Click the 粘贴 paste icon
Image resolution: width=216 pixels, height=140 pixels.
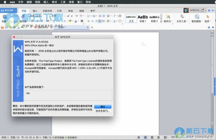click(x=4, y=18)
